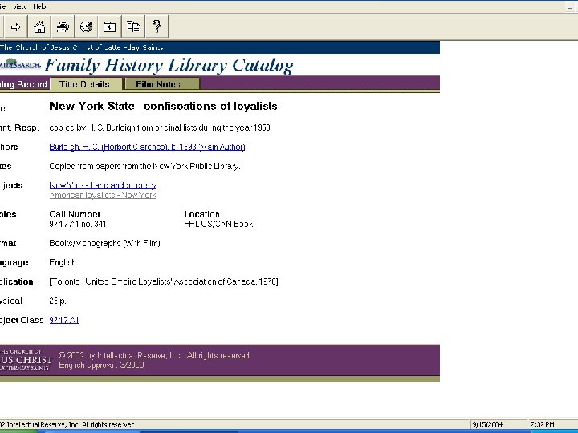Screen dimensions: 578x433
Task: Click the title New York State confiscations of loyalists
Action: point(163,106)
